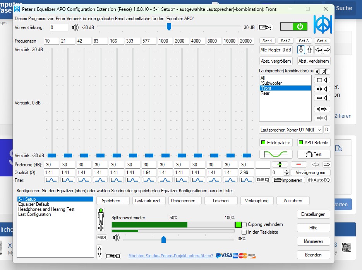Select Set 1 preset button
Viewport: 362px width, 270px height.
(x=268, y=41)
